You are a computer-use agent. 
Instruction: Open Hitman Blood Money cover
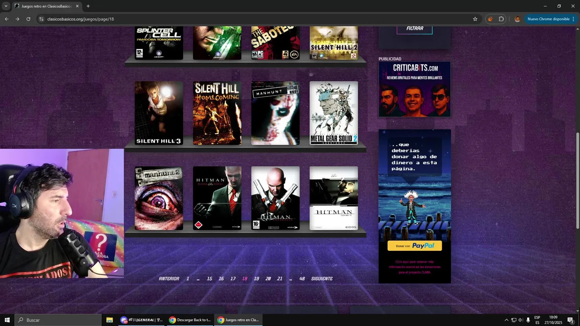(217, 198)
